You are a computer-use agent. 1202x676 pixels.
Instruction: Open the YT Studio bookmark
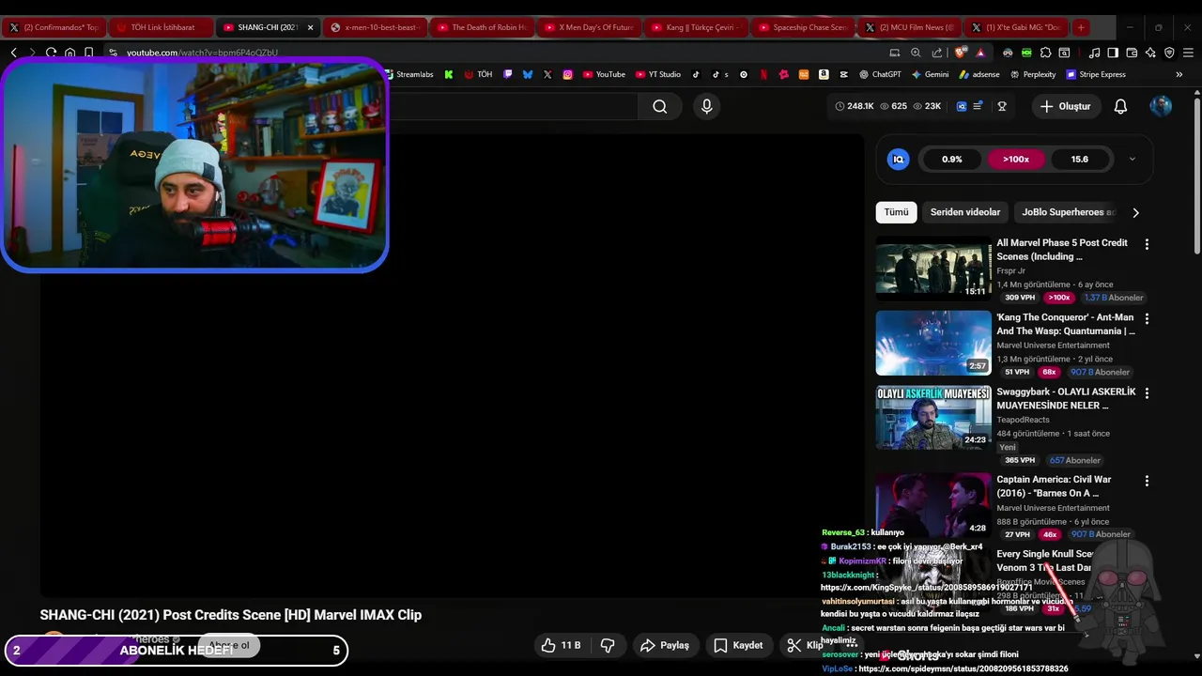pyautogui.click(x=658, y=74)
